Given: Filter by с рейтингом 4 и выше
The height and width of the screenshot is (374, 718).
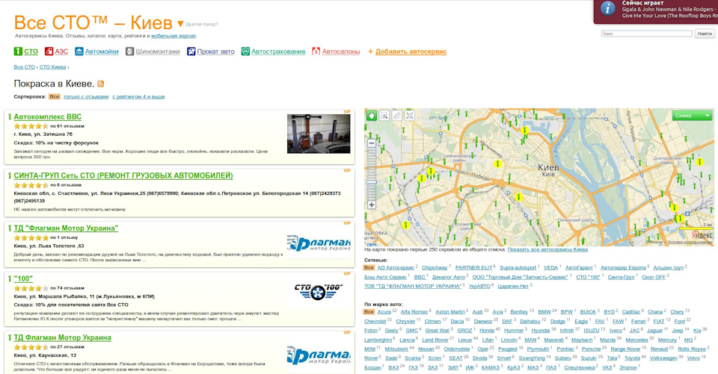Looking at the screenshot, I should [x=138, y=96].
